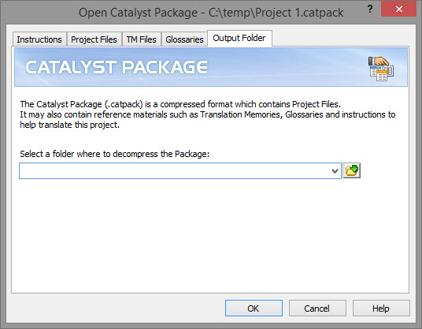The height and width of the screenshot is (329, 422).
Task: Click the sentence about Translation Memories and Glossaries
Action: 208,119
